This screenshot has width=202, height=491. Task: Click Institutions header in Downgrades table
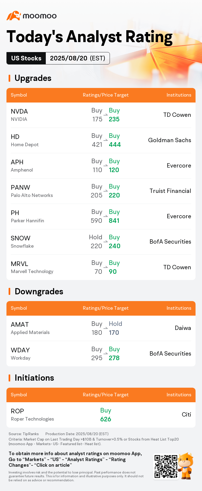[x=179, y=308]
